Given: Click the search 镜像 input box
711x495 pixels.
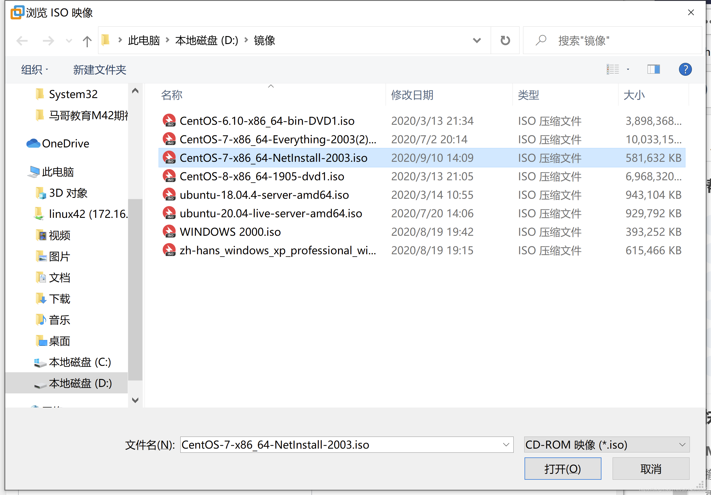Looking at the screenshot, I should pyautogui.click(x=612, y=41).
